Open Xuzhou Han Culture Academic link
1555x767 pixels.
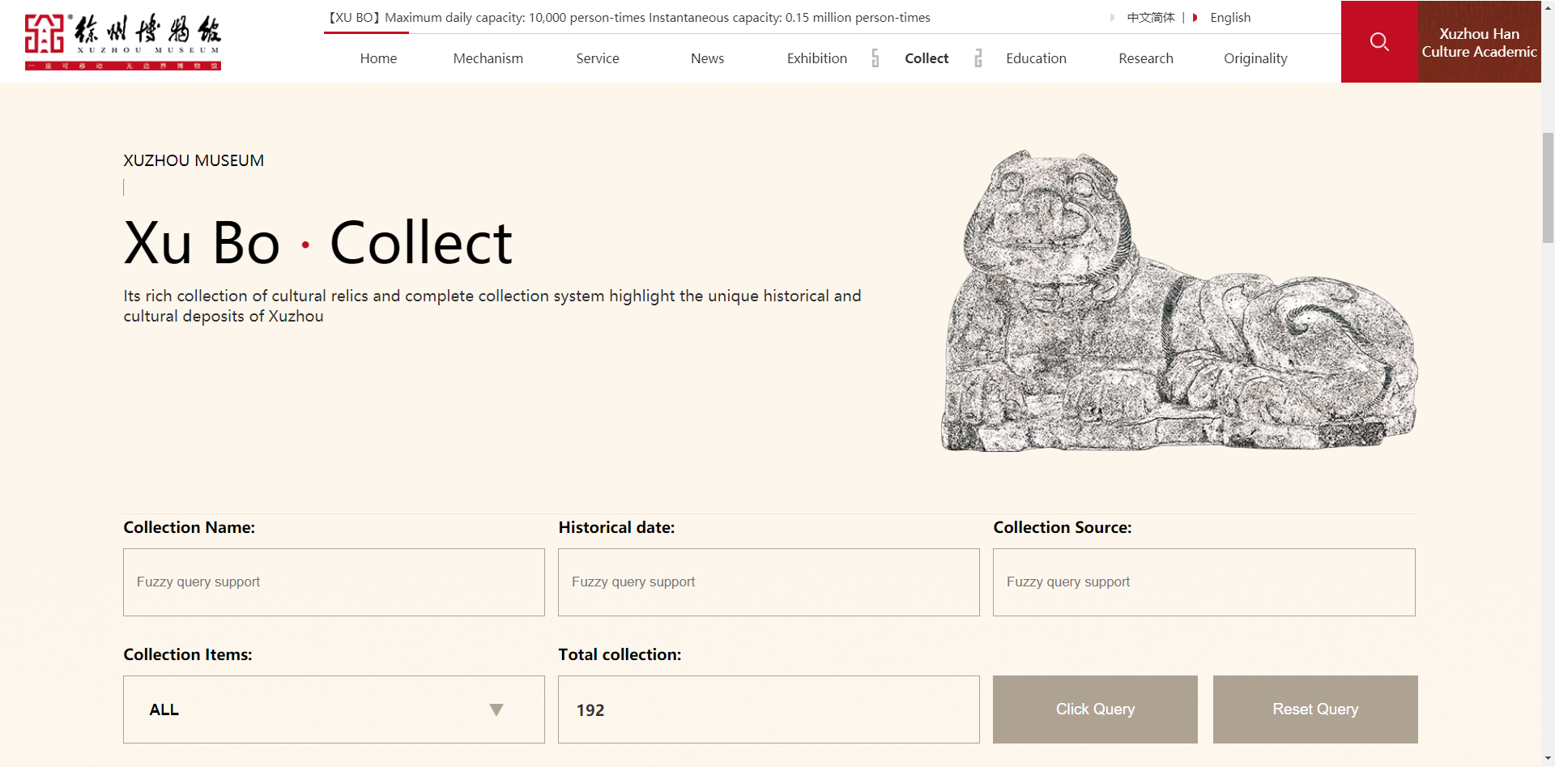pyautogui.click(x=1479, y=42)
